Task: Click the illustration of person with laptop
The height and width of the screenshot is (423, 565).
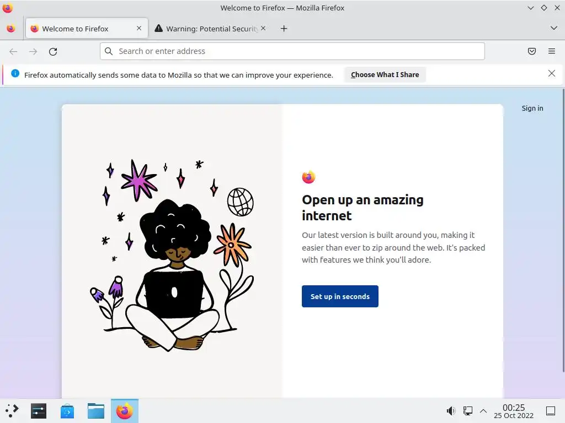Action: [172, 256]
